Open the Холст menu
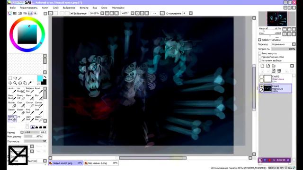This screenshot has height=170, width=303. (x=45, y=8)
